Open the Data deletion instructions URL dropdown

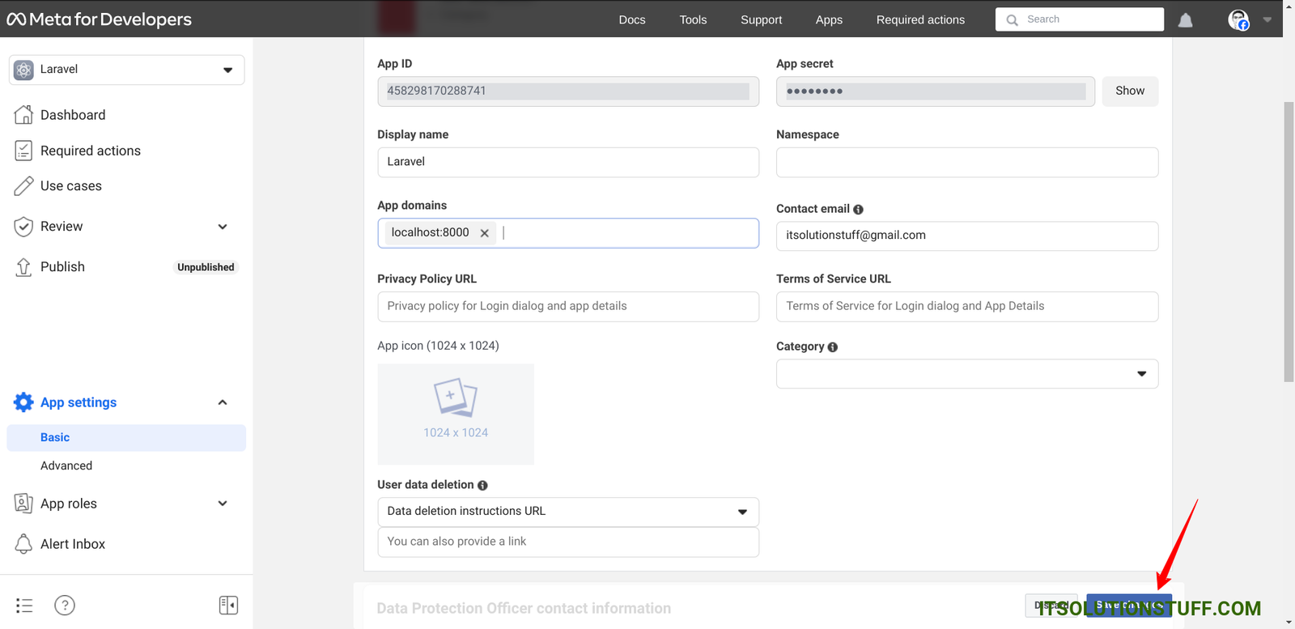[567, 512]
